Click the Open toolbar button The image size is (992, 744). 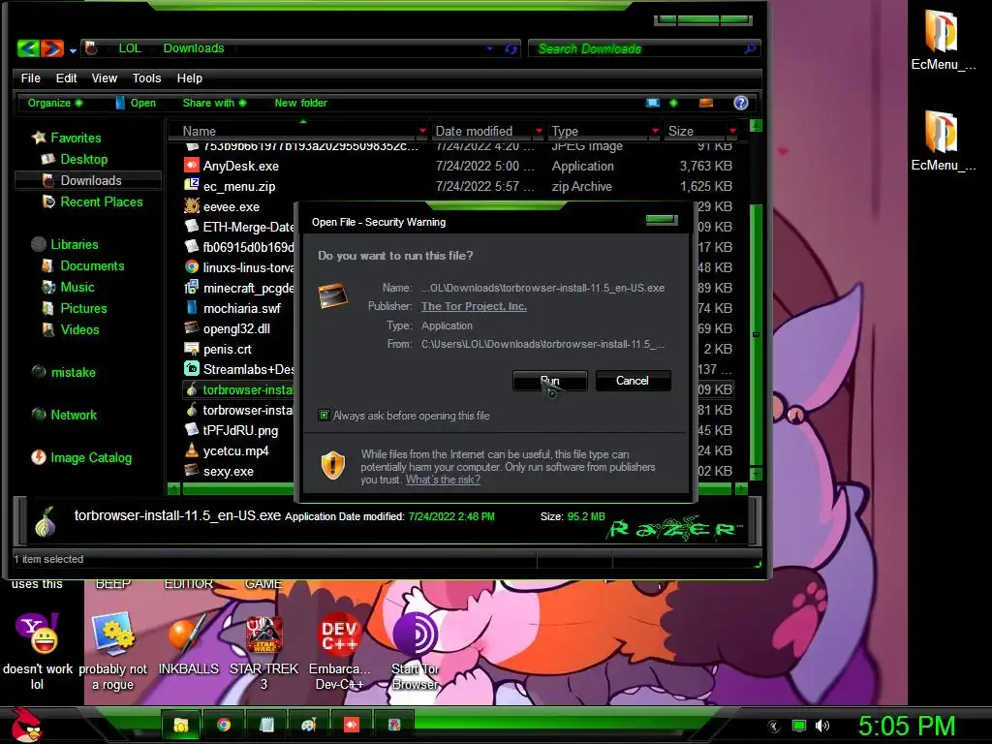(136, 103)
